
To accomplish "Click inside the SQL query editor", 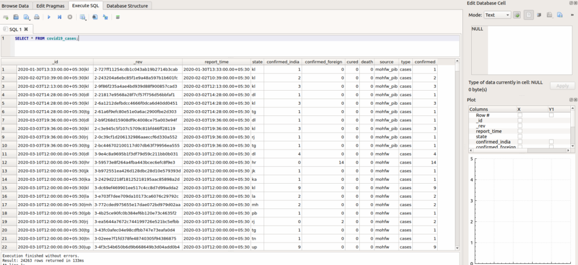I will click(x=236, y=46).
